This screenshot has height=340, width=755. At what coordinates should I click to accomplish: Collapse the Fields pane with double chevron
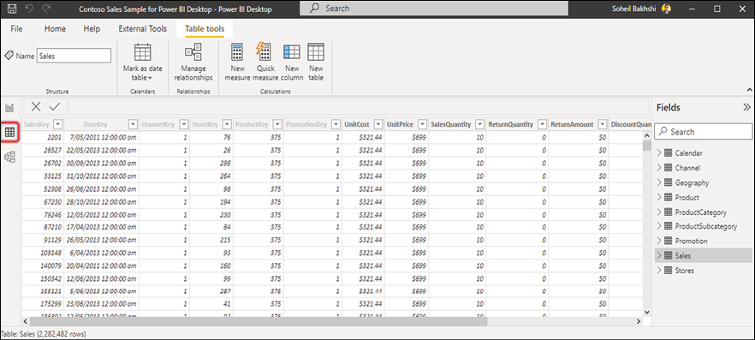coord(746,107)
